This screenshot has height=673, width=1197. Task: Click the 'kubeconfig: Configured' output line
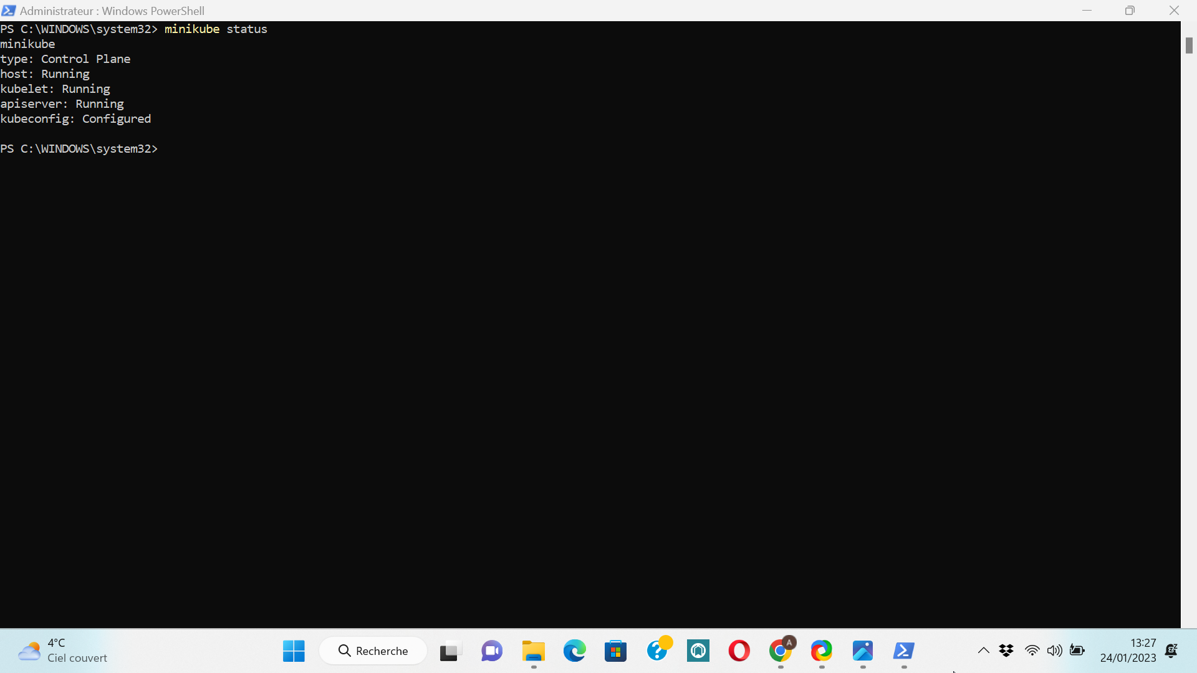click(x=75, y=119)
